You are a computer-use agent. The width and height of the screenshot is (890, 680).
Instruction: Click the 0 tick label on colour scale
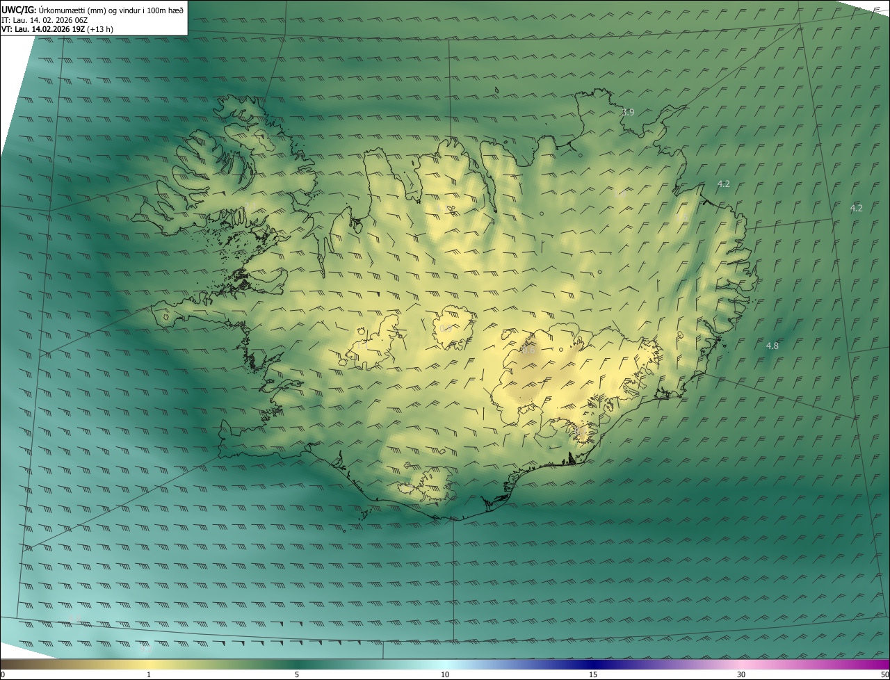pyautogui.click(x=3, y=674)
